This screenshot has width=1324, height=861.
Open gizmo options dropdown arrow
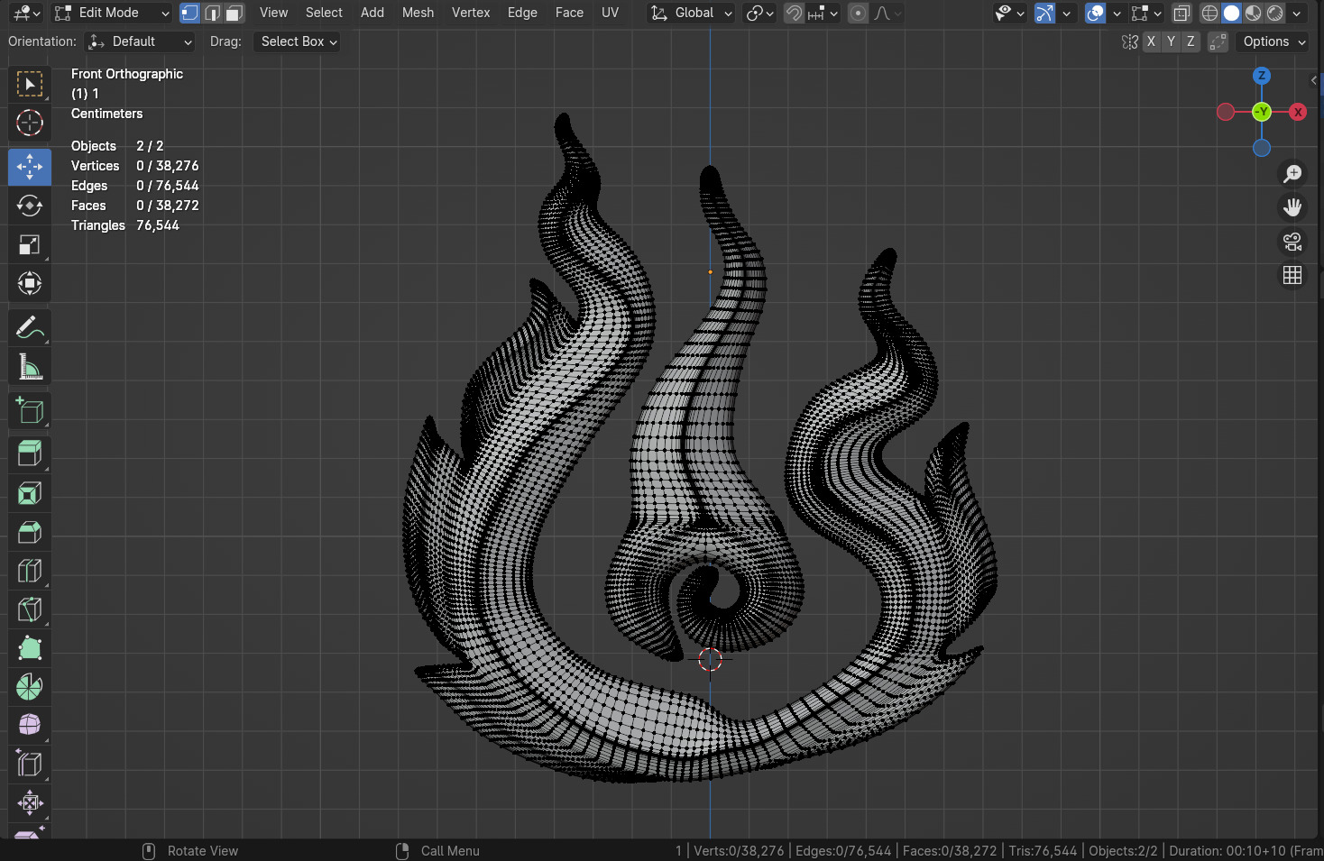[x=1066, y=13]
